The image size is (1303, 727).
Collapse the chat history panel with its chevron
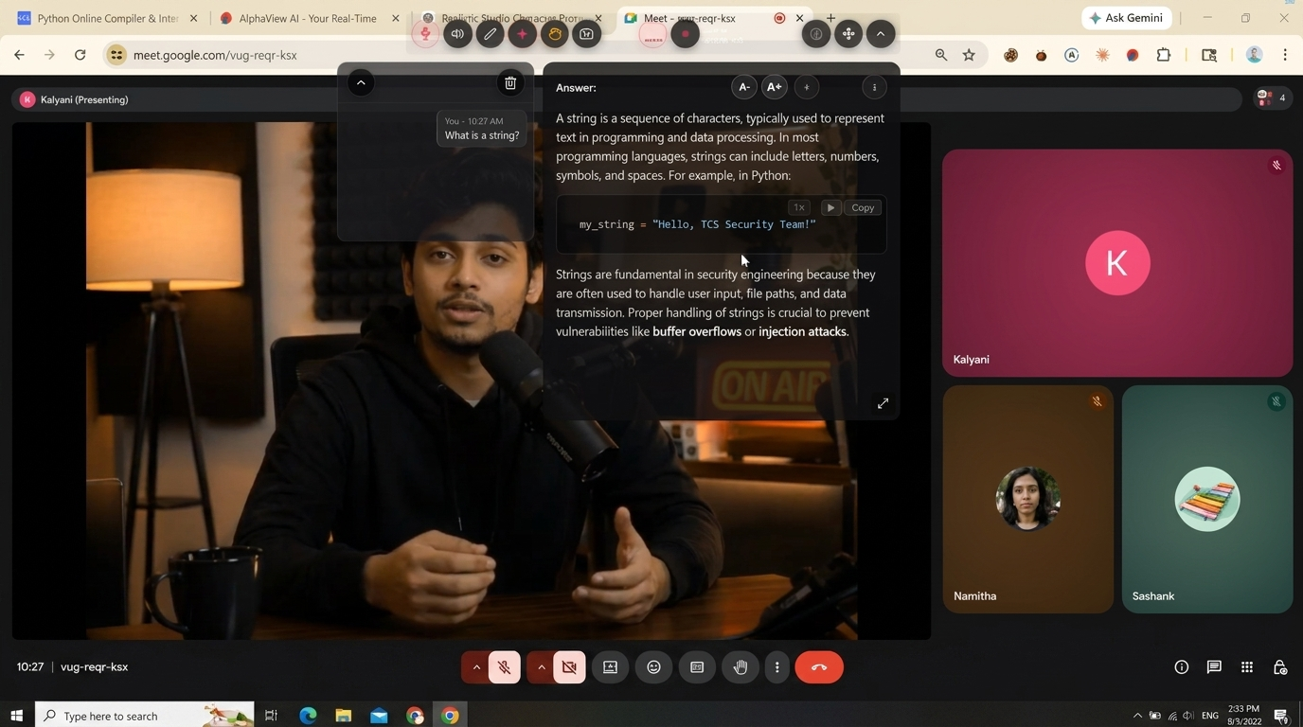pyautogui.click(x=361, y=83)
